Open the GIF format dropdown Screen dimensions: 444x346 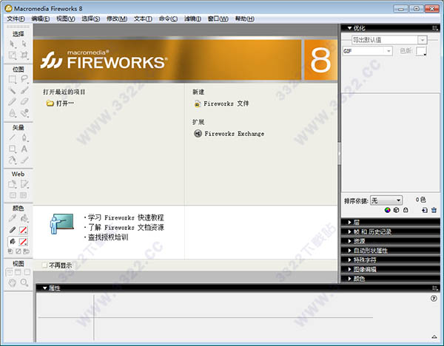click(x=388, y=51)
